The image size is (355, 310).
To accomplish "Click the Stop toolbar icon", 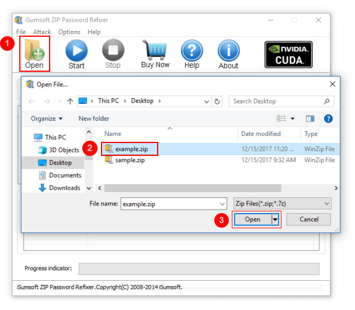I will tap(113, 54).
